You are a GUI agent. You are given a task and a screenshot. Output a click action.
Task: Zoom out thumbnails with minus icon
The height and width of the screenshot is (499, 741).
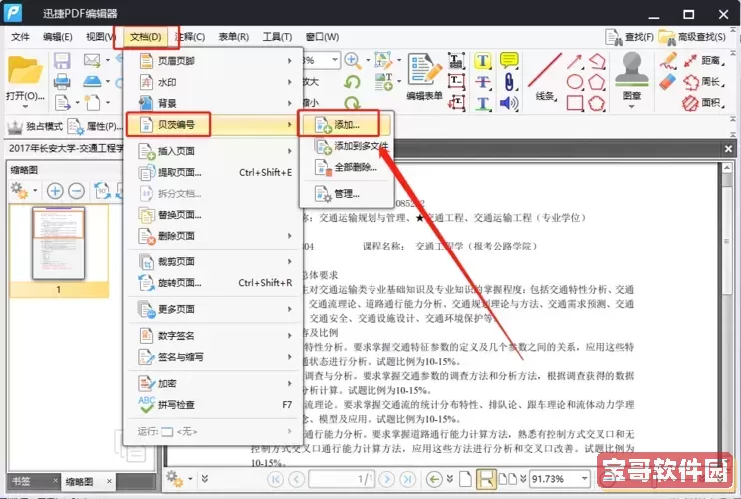(76, 191)
